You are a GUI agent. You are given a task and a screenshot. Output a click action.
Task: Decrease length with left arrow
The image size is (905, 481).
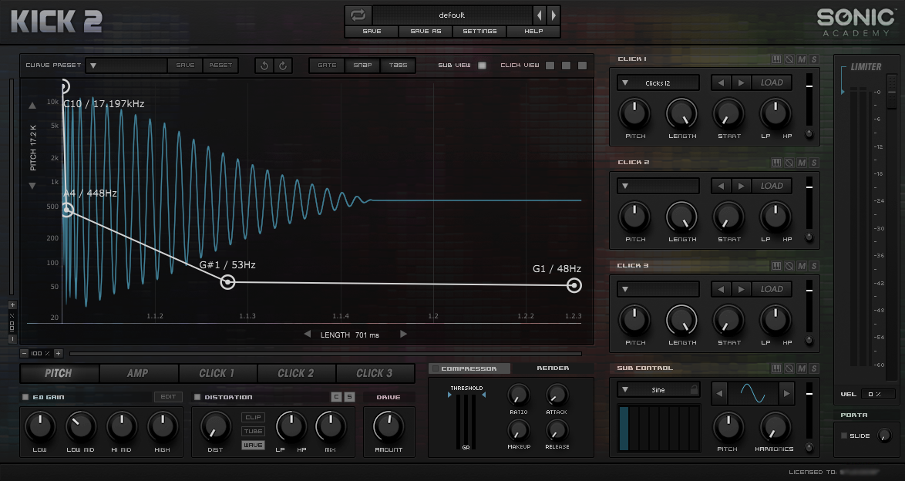(308, 335)
